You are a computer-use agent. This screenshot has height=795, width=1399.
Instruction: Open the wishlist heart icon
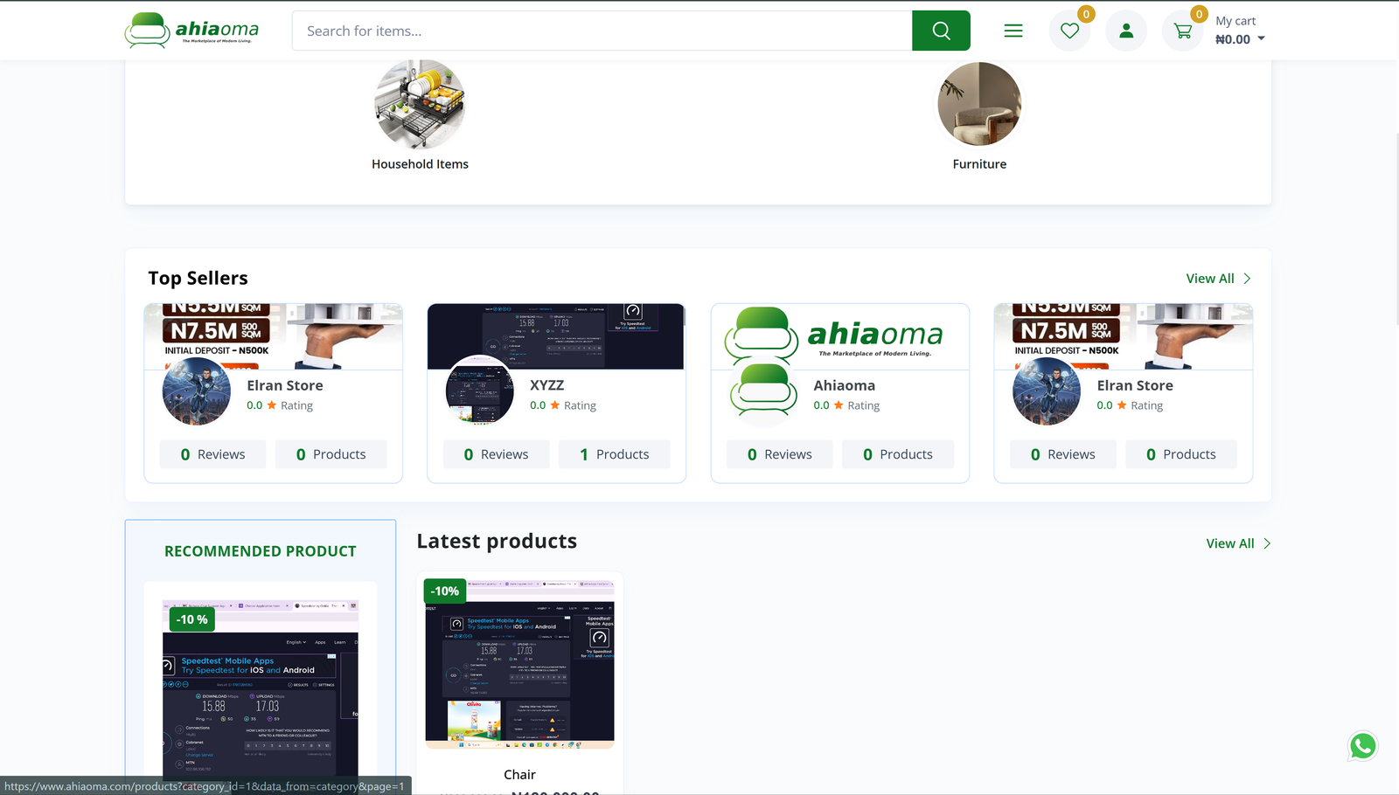[x=1069, y=31]
